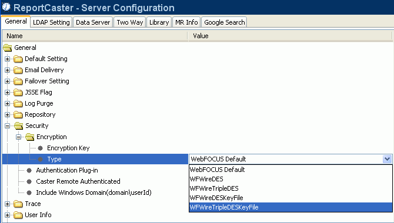Click the Repository folder icon
This screenshot has width=394, height=223.
[x=18, y=114]
